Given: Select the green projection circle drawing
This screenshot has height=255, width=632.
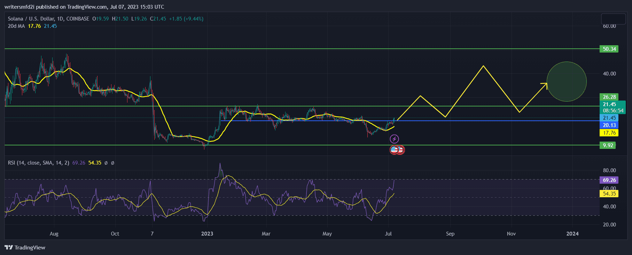Looking at the screenshot, I should 567,82.
